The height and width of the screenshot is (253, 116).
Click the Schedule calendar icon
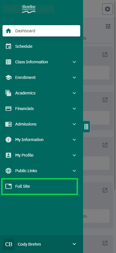click(x=8, y=46)
